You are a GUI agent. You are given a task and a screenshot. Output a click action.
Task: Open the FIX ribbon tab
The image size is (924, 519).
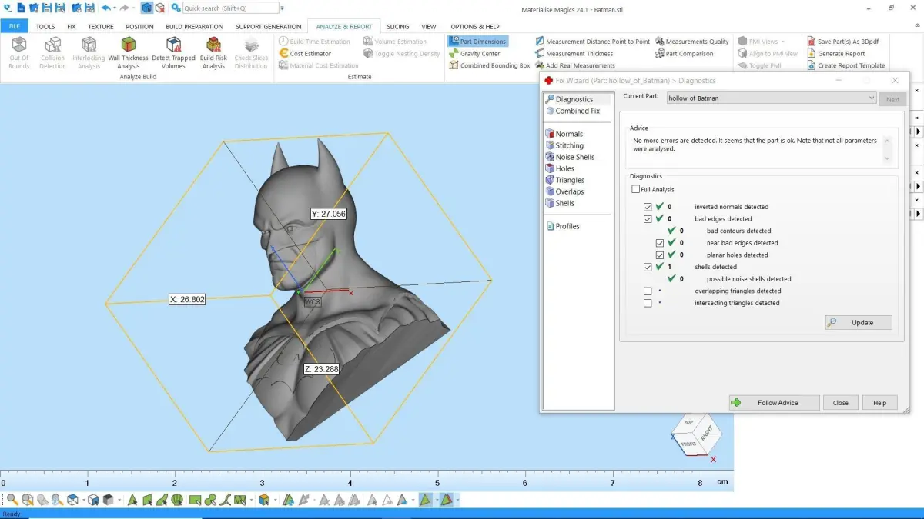point(72,26)
